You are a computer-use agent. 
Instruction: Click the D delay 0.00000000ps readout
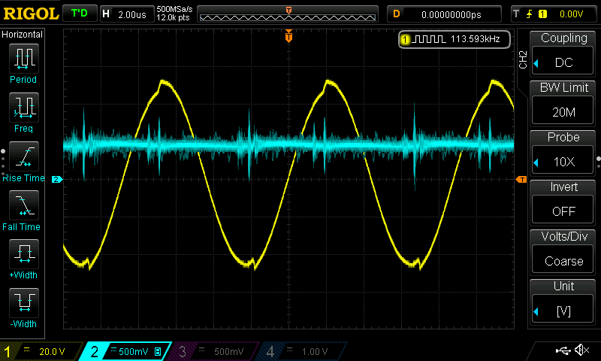[x=444, y=14]
